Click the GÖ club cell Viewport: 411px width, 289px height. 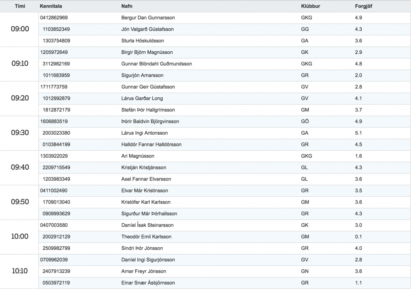click(305, 121)
